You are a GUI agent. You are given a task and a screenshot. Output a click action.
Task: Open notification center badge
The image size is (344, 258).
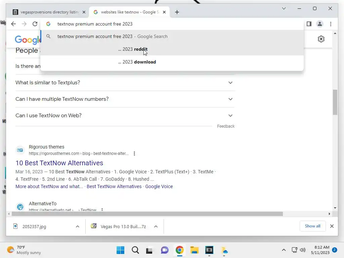click(335, 250)
